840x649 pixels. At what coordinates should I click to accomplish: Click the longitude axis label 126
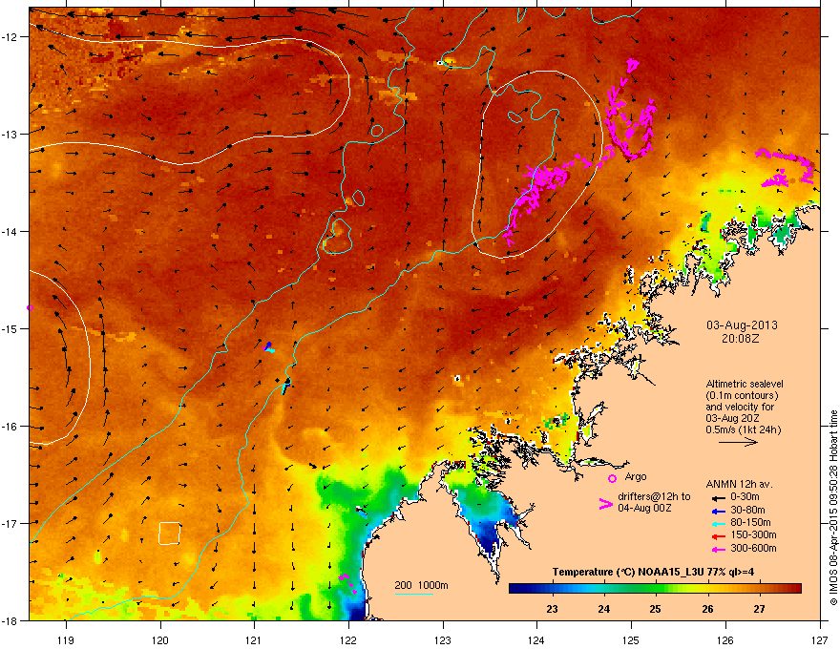[x=725, y=639]
